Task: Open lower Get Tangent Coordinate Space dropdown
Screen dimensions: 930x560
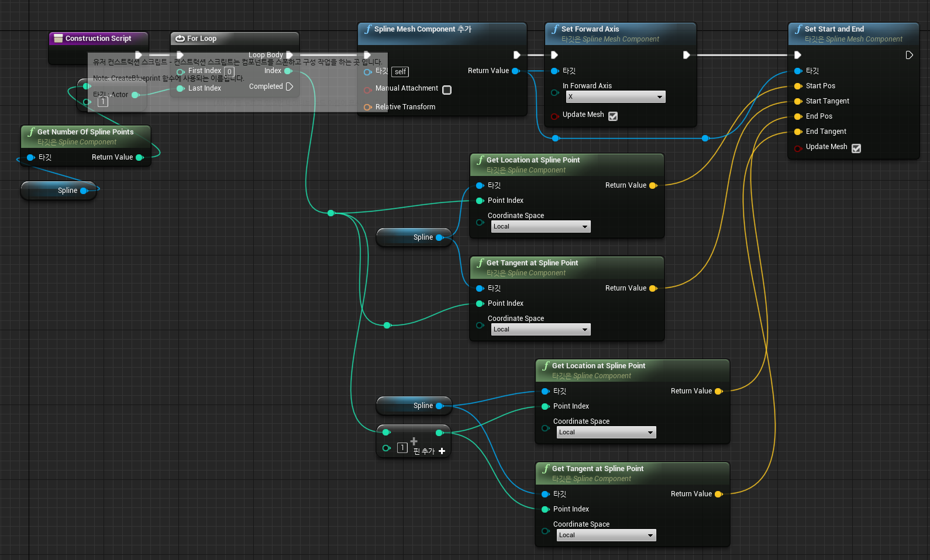Action: 606,535
